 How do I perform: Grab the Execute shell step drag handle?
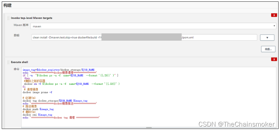pos(8,62)
